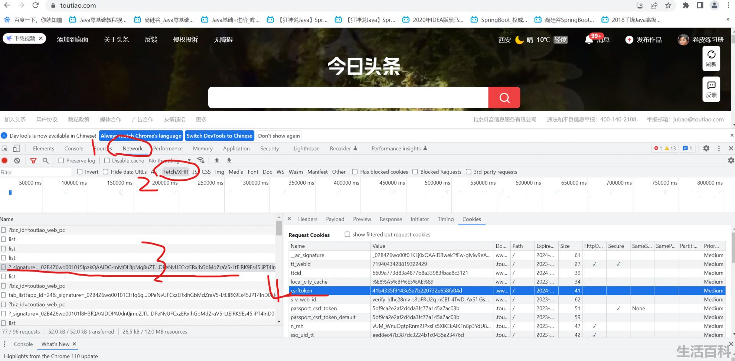Open network search with magnifier icon
The width and height of the screenshot is (735, 361).
click(x=46, y=160)
